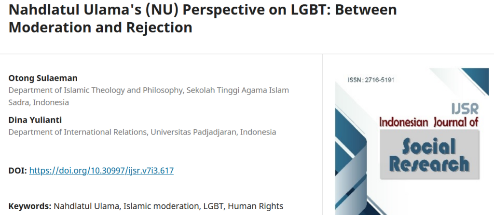
Task: Click the "DOI:" label
Action: pos(18,170)
